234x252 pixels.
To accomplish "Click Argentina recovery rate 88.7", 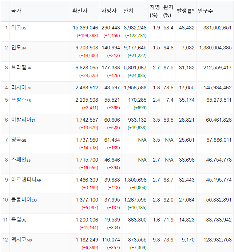I will coord(168,180).
